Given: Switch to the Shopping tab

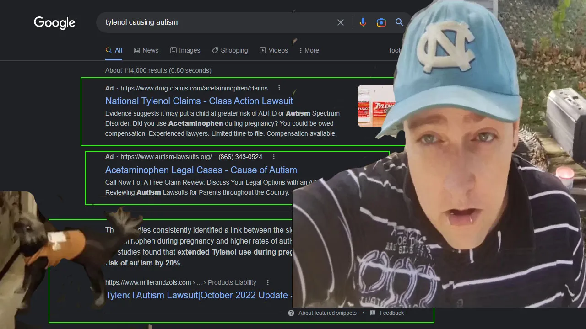Looking at the screenshot, I should [x=230, y=50].
